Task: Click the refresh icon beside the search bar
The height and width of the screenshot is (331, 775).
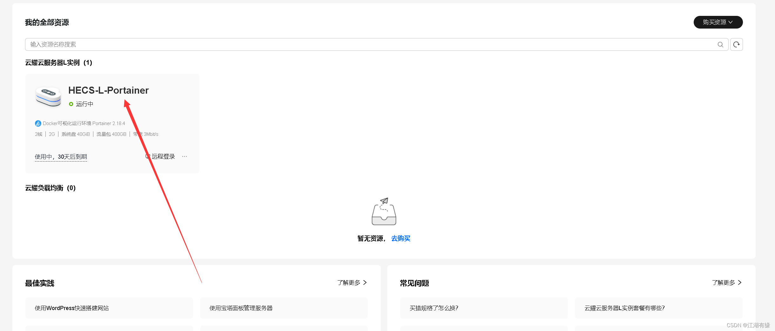Action: point(737,44)
